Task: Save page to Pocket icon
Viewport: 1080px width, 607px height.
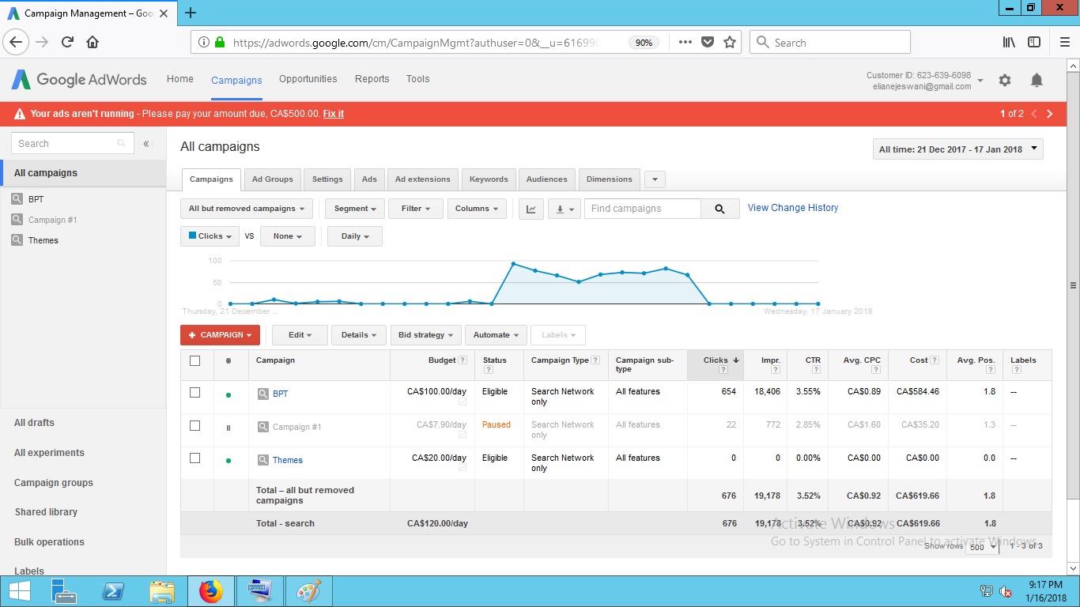Action: (x=708, y=43)
